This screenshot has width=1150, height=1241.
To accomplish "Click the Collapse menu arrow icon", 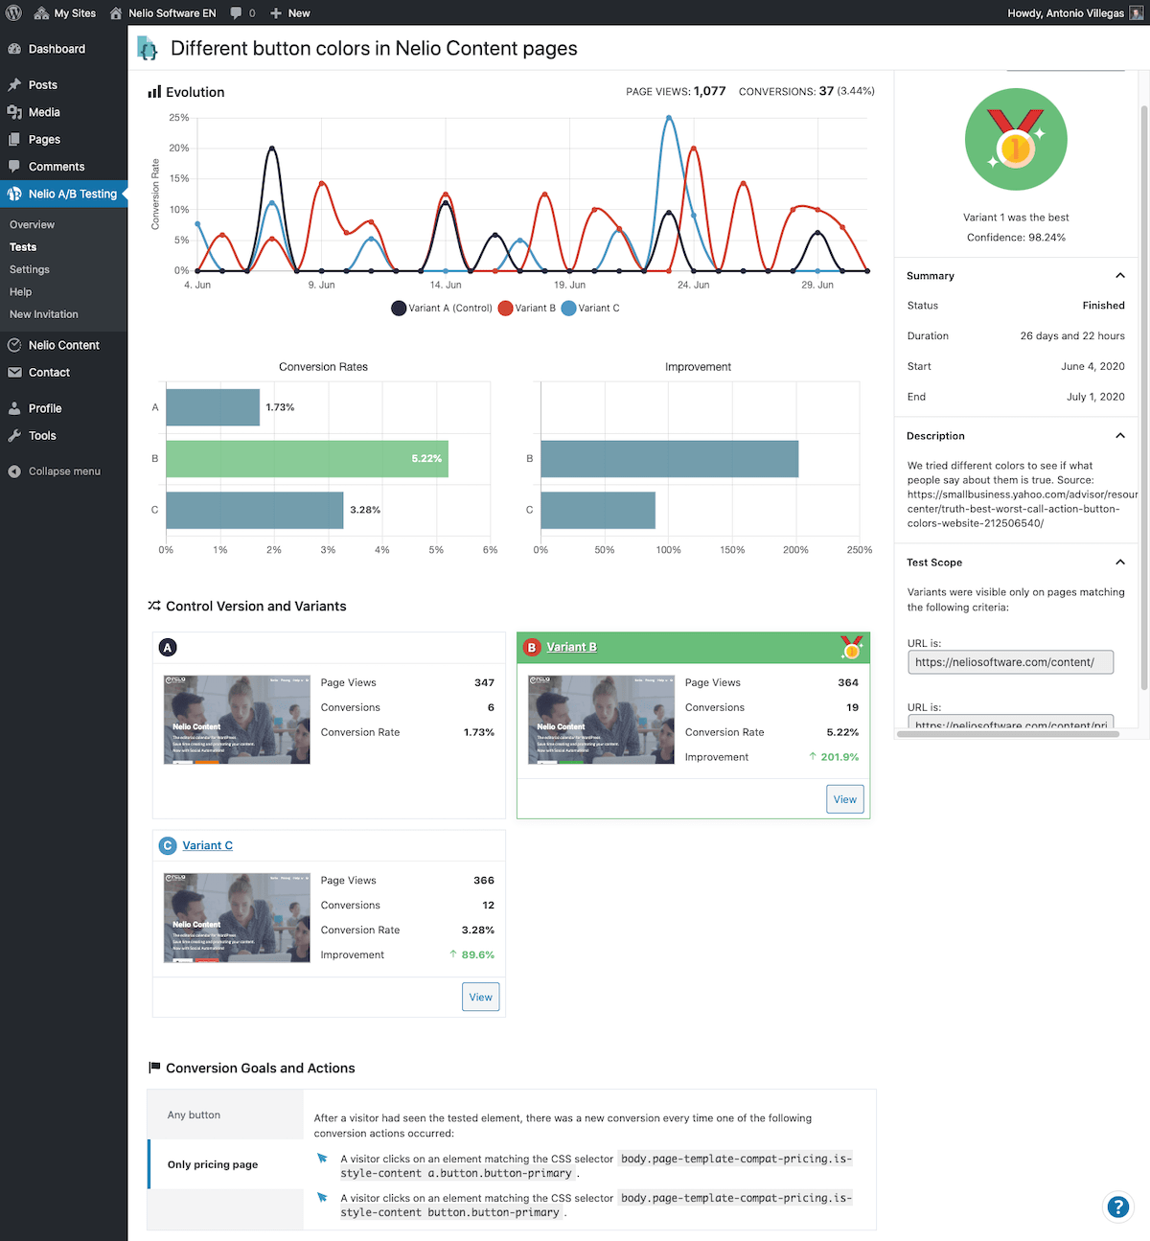I will pos(14,471).
